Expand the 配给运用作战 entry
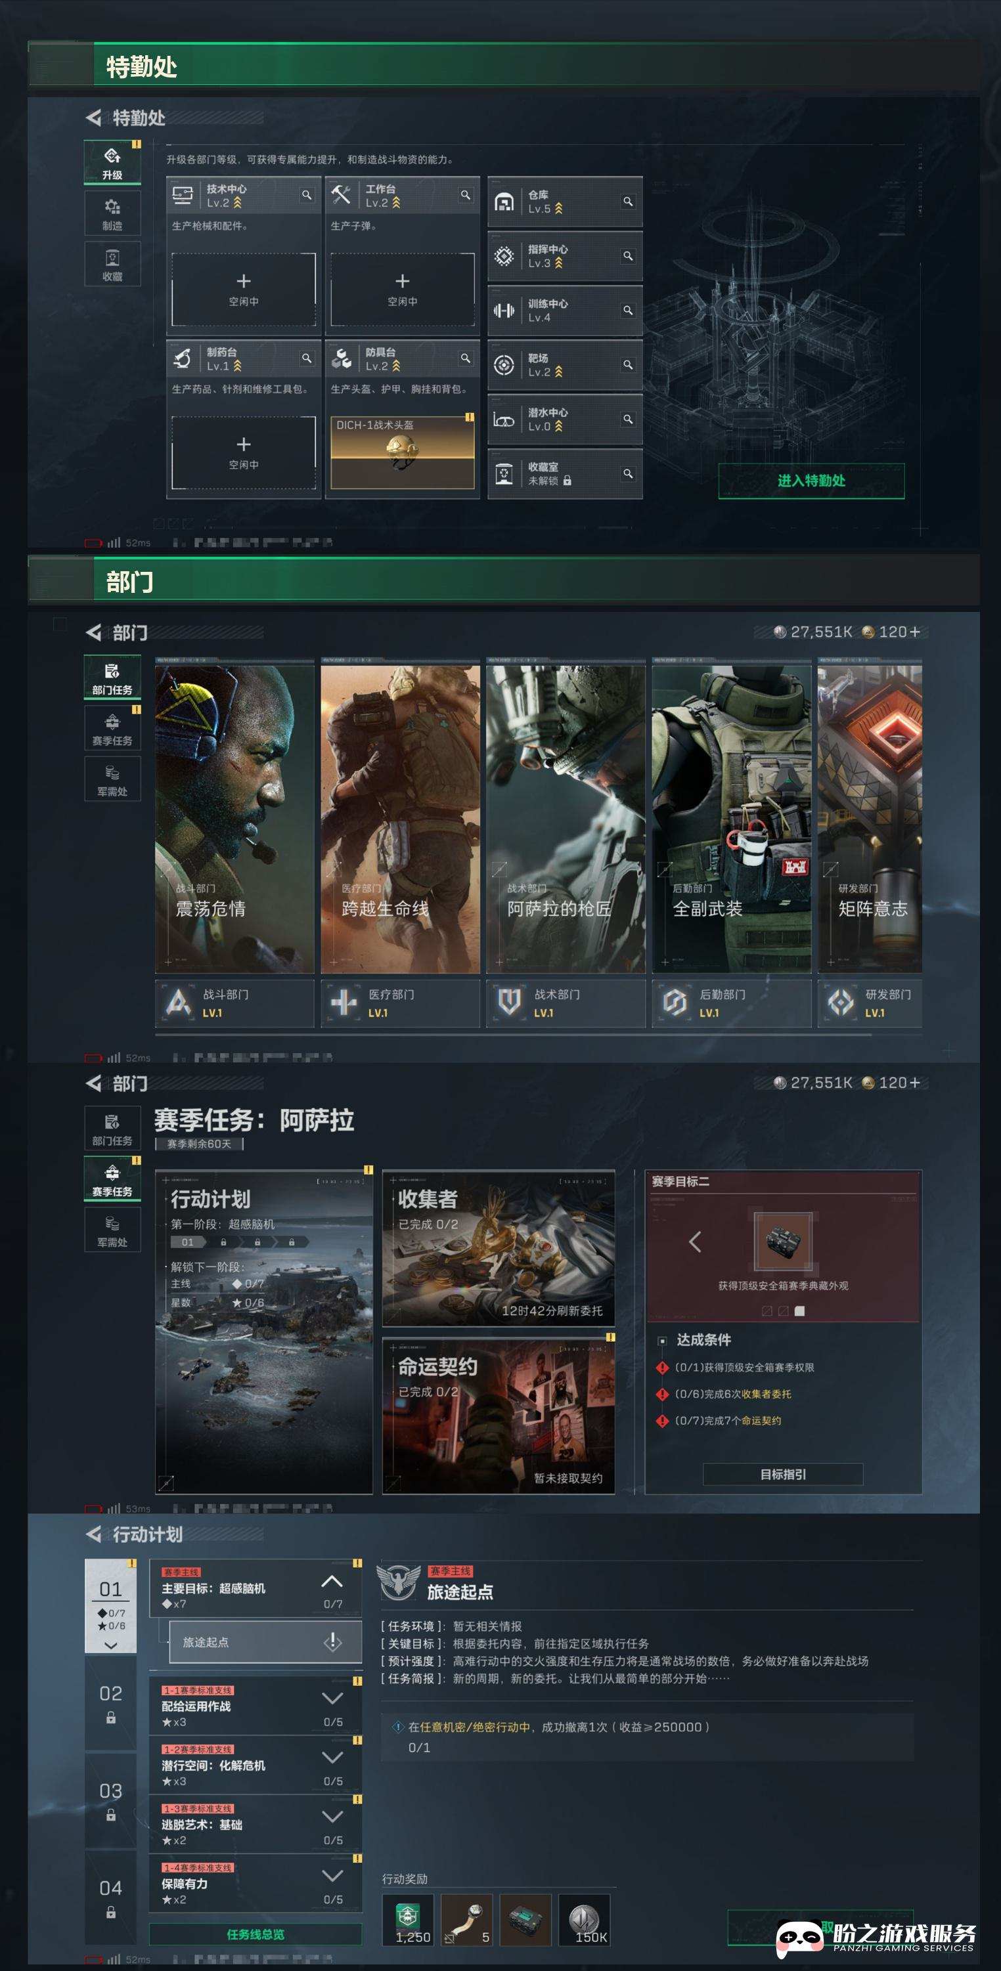 (332, 1698)
